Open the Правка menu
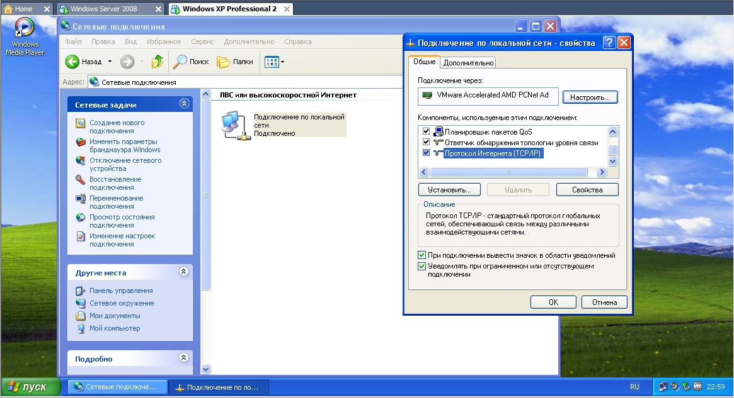 103,41
